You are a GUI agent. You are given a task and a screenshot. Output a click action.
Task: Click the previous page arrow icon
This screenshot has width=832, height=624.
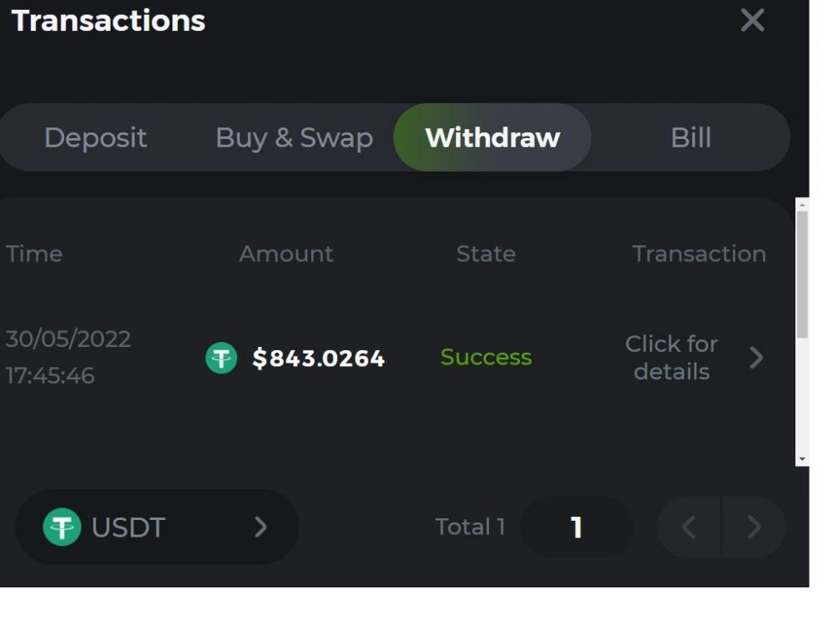click(x=689, y=527)
